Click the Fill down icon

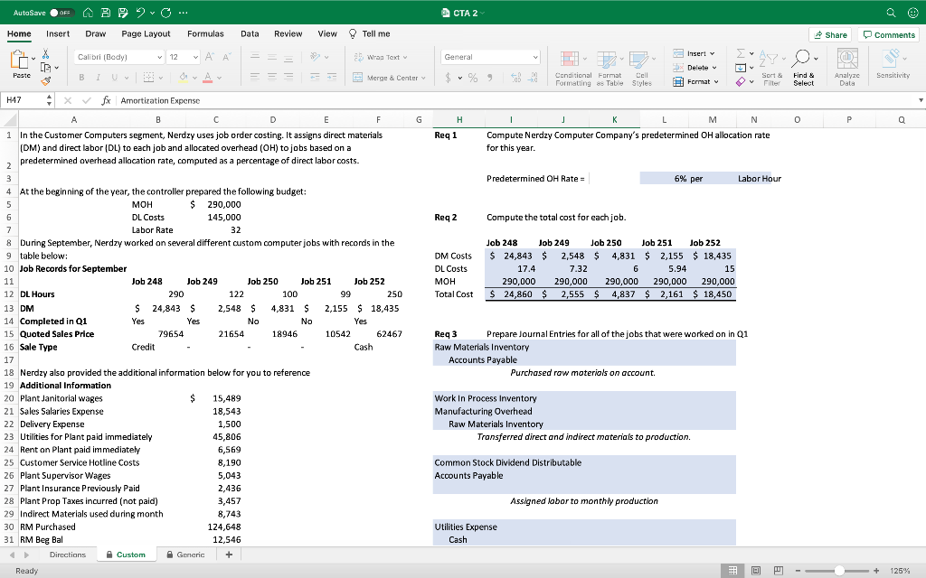pyautogui.click(x=741, y=68)
